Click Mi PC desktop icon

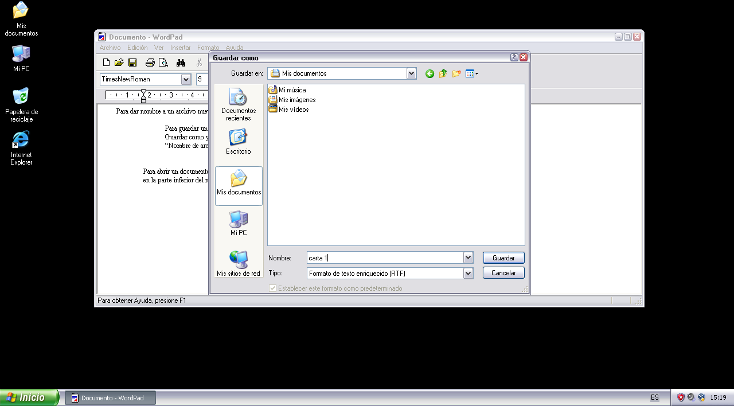coord(21,58)
